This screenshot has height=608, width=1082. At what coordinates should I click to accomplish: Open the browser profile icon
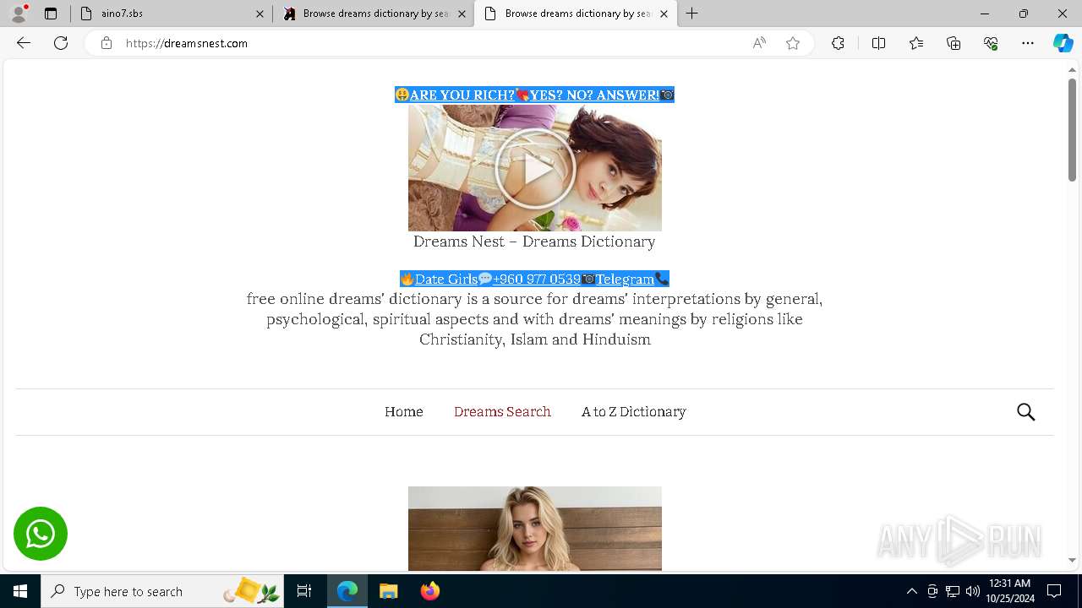pyautogui.click(x=19, y=14)
